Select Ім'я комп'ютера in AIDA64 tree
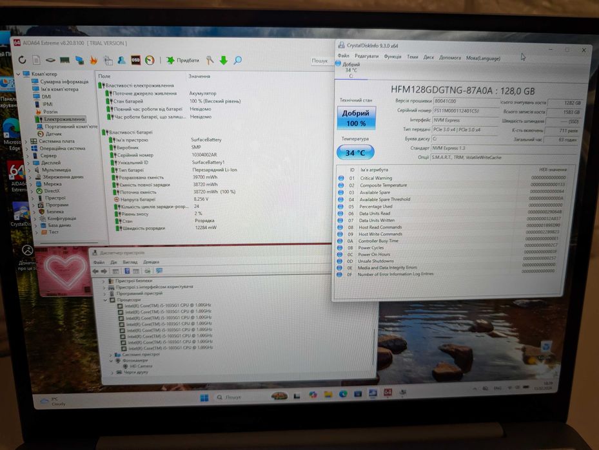This screenshot has height=450, width=599. [59, 89]
